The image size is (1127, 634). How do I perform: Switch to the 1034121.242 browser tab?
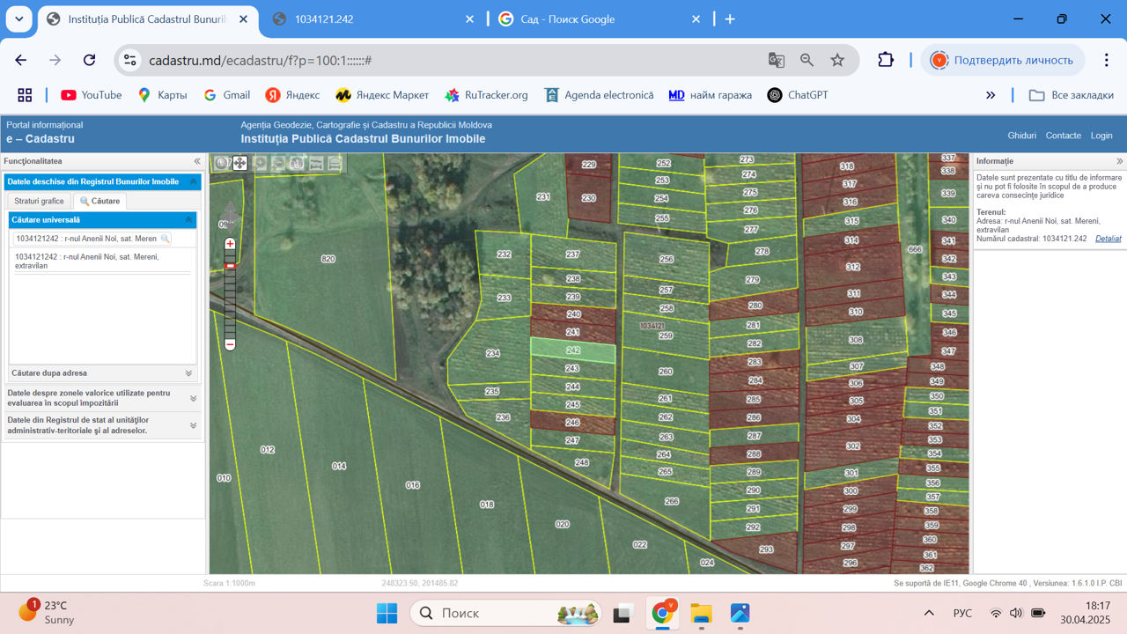[373, 19]
